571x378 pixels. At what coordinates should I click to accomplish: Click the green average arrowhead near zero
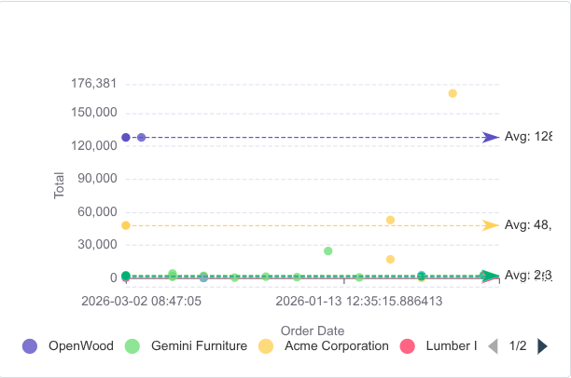click(490, 277)
